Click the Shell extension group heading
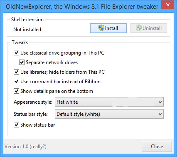The image size is (177, 157). click(x=27, y=20)
